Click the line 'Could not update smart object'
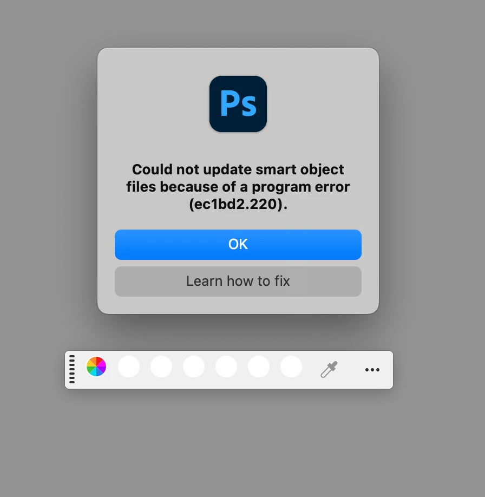 [238, 169]
